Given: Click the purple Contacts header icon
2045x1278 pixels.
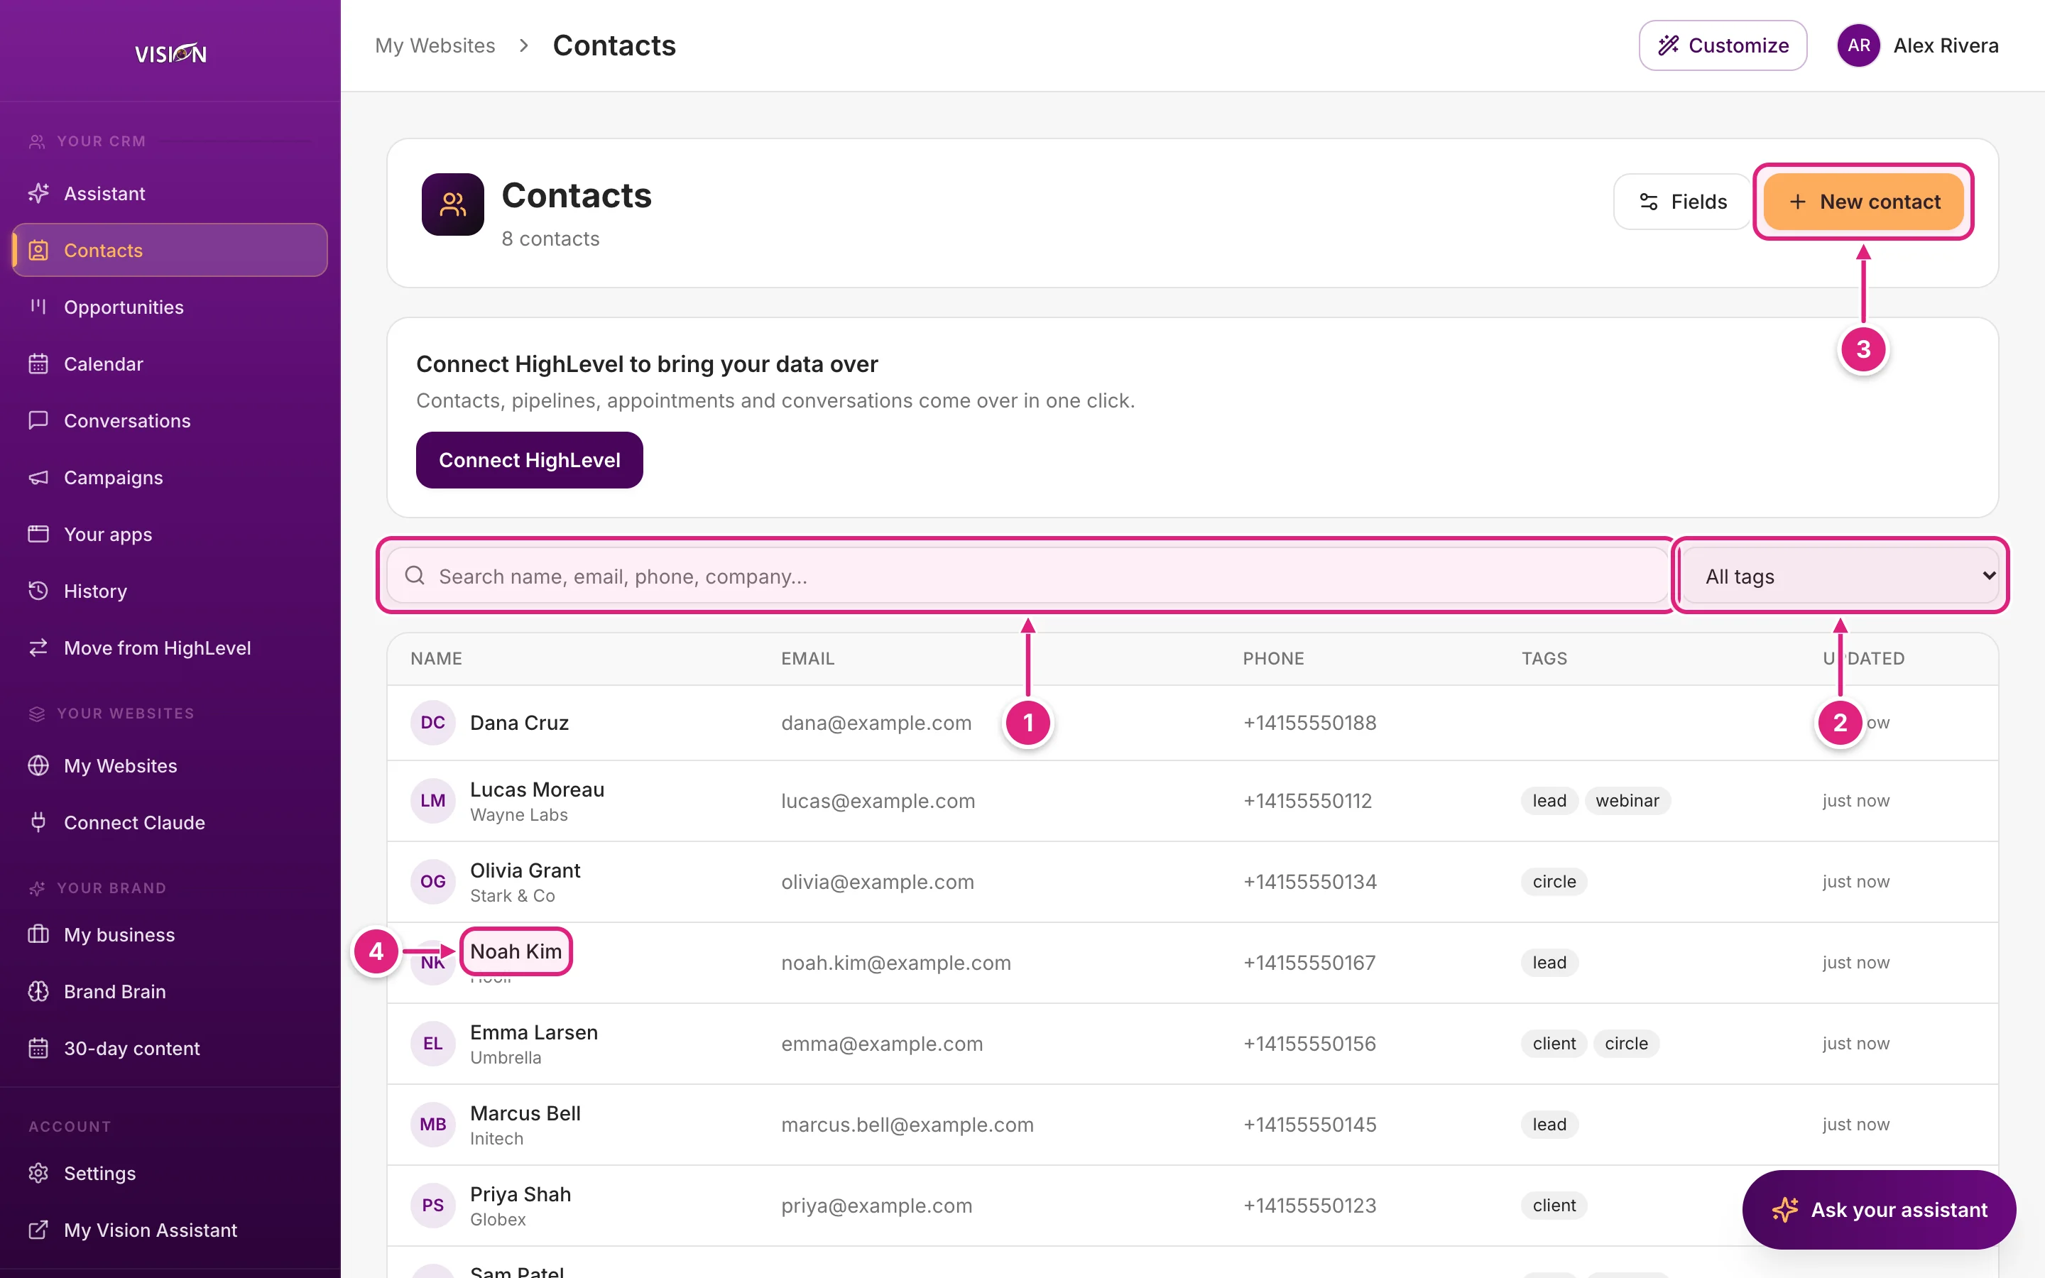Looking at the screenshot, I should tap(453, 204).
